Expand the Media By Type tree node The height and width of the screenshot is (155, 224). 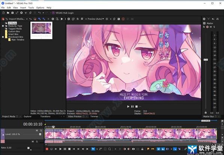point(3,26)
